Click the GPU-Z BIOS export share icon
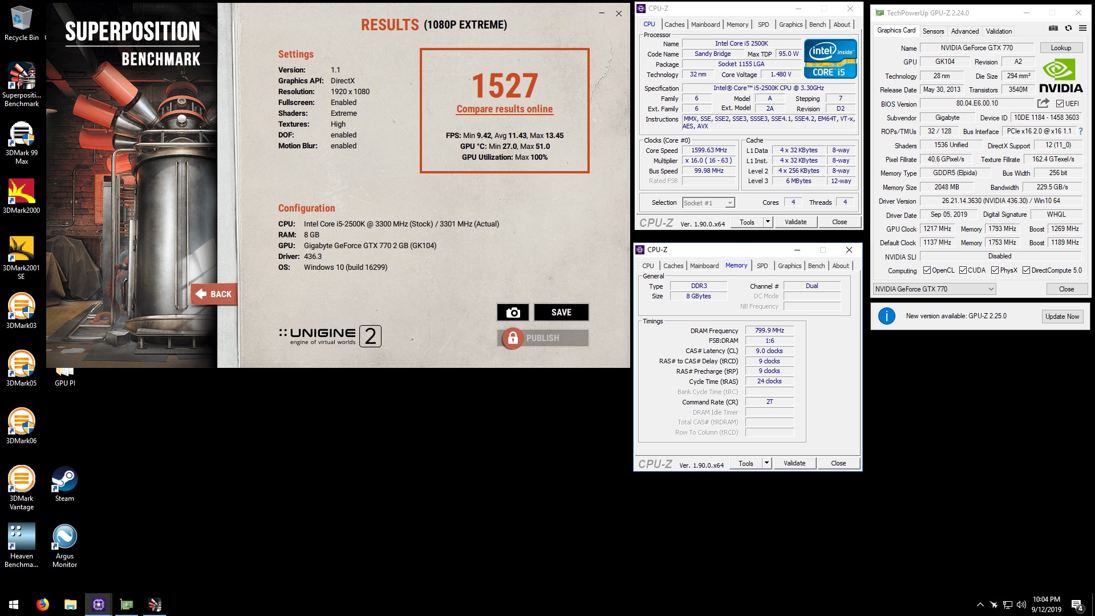 1043,103
